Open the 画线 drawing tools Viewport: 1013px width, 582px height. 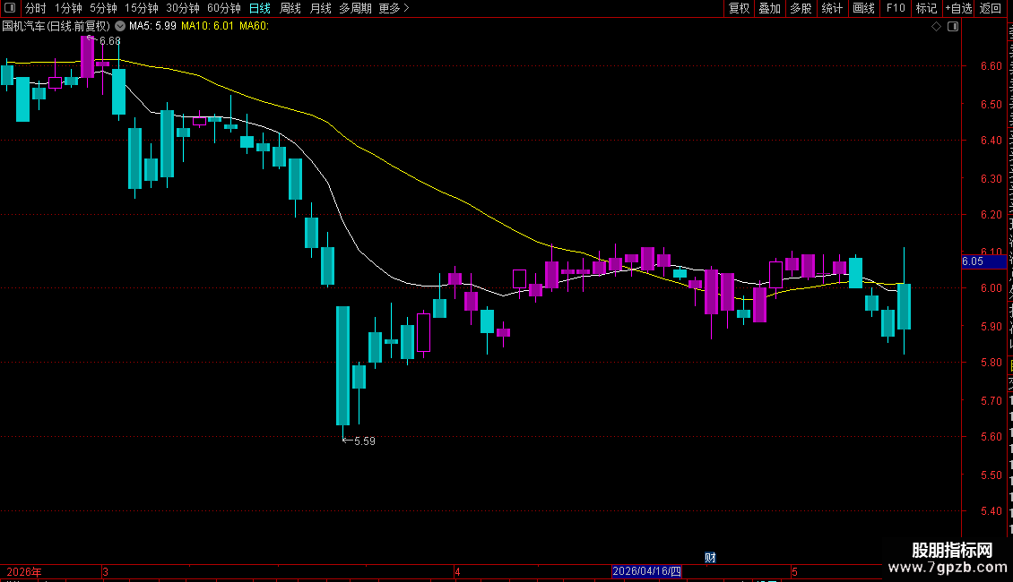pyautogui.click(x=864, y=8)
